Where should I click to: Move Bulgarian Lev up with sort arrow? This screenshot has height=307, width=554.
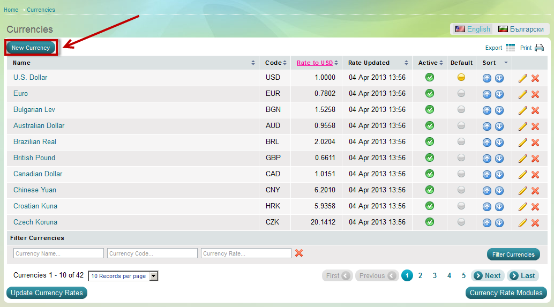[487, 110]
